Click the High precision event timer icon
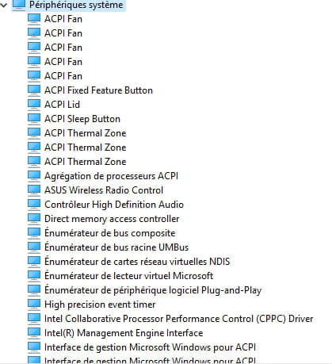332x364 pixels. [34, 305]
